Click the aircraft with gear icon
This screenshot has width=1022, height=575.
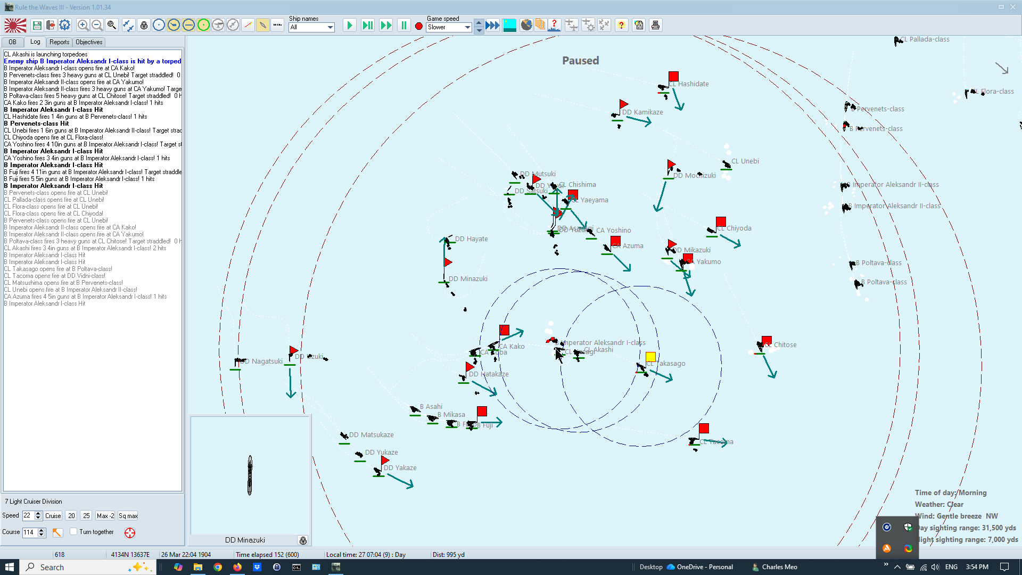[x=588, y=25]
